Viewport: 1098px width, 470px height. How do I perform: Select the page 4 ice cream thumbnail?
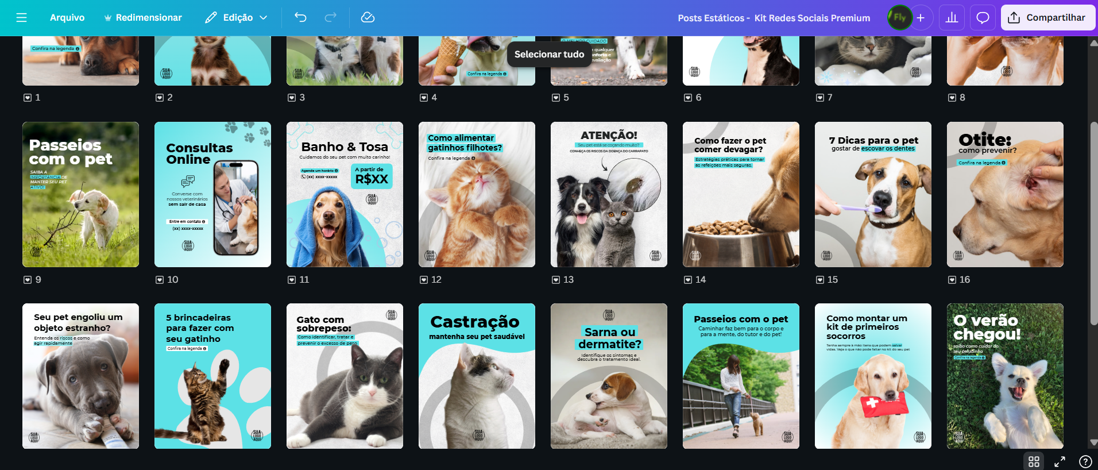(477, 61)
